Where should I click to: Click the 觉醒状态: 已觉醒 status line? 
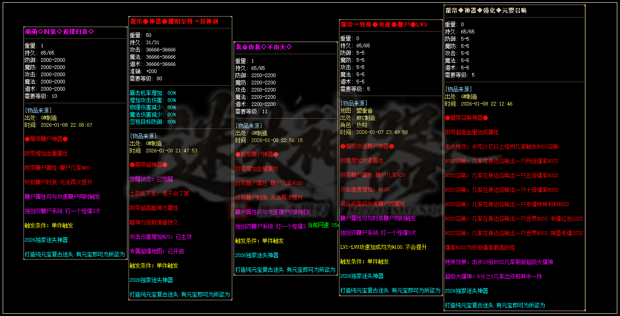click(148, 179)
